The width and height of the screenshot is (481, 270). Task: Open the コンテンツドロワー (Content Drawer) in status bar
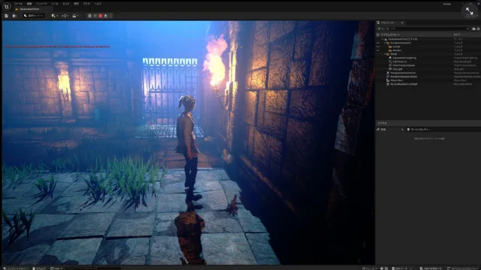pos(15,268)
